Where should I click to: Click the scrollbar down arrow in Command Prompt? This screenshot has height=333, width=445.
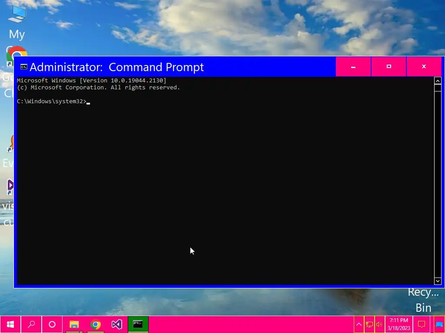click(438, 281)
